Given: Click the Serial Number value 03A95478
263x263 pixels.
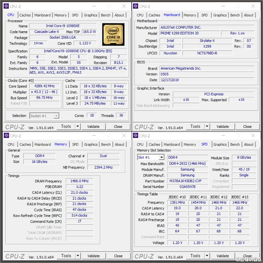Looking at the screenshot, I should [x=188, y=187].
